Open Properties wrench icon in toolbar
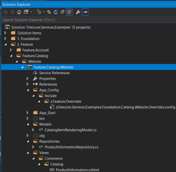Viewport: 176px width, 172px height. [x=78, y=12]
